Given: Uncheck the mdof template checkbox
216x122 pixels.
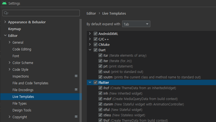Looking at the screenshot, I should coord(100,99).
